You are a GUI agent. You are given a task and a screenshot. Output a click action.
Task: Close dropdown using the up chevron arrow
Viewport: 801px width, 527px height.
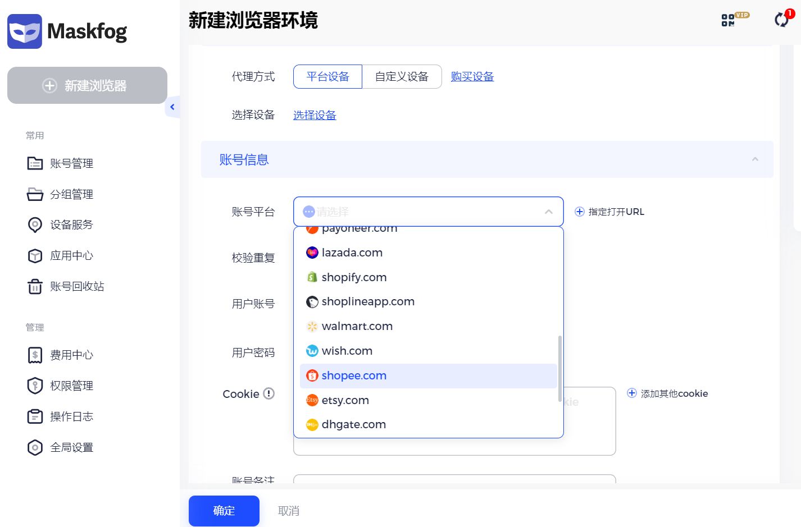click(549, 212)
